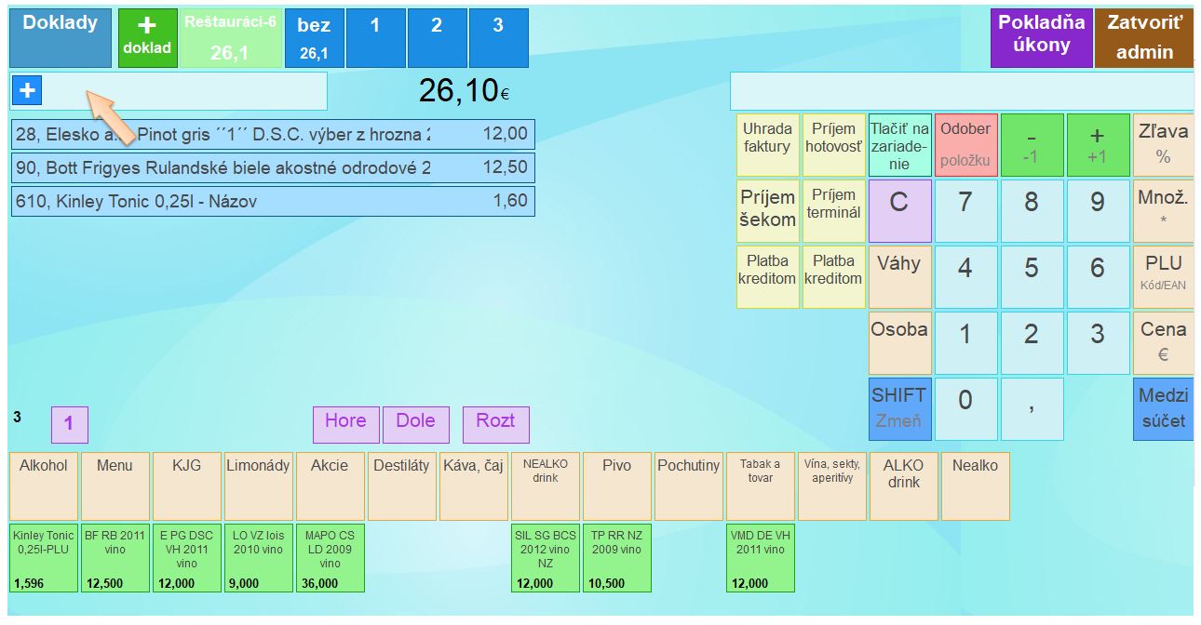Expand the Káva, čaj category
This screenshot has width=1201, height=625.
[x=473, y=485]
